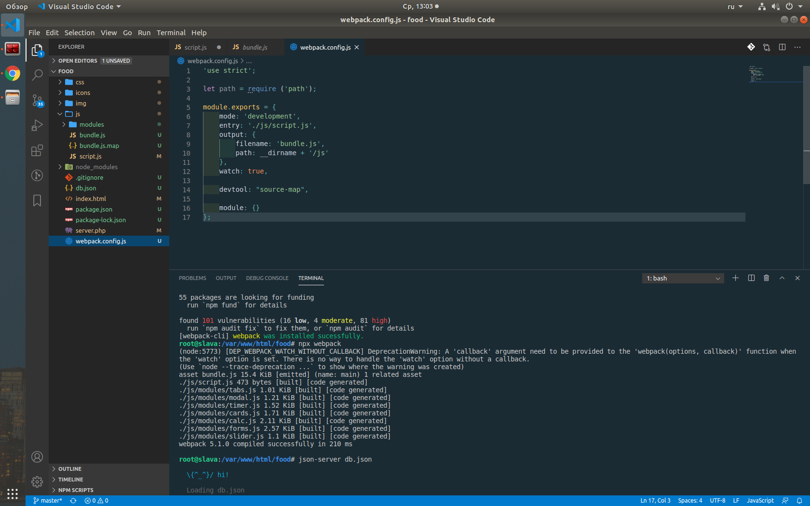Open the Help menu
This screenshot has height=506, width=810.
199,33
